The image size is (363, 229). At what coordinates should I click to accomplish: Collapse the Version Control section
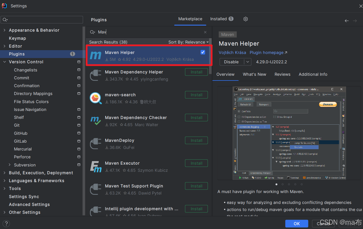[x=5, y=62]
